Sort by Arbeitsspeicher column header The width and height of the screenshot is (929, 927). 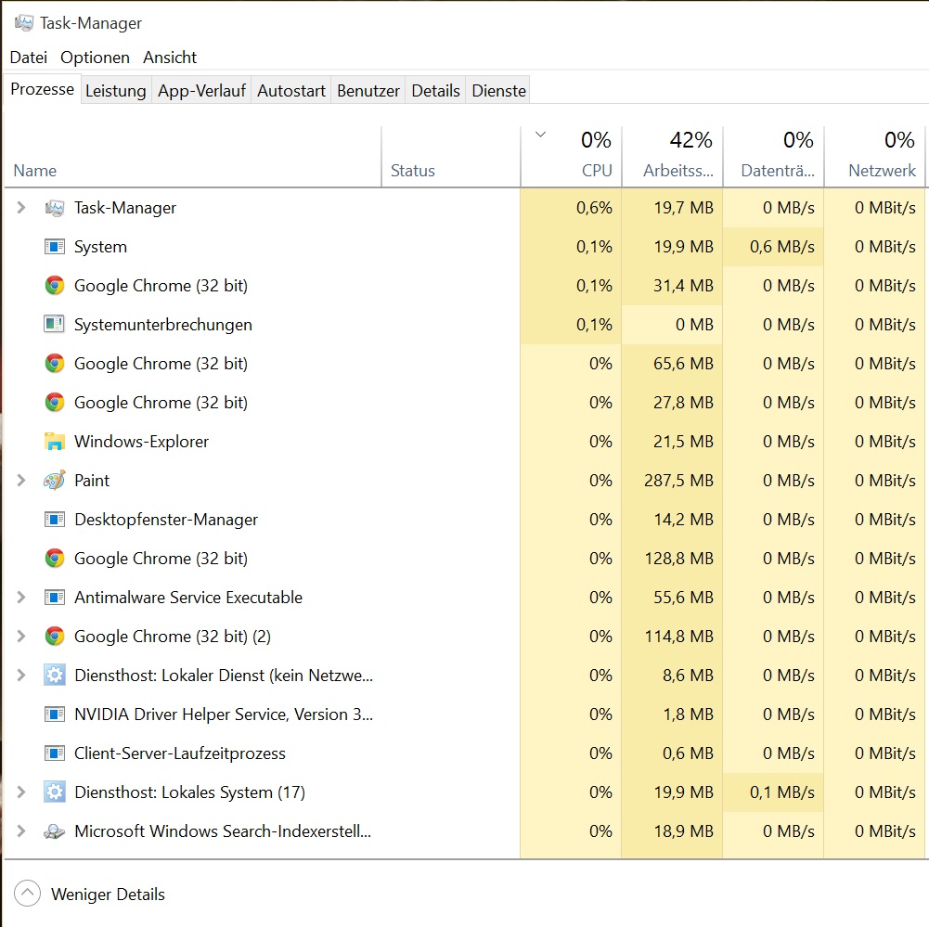pyautogui.click(x=673, y=157)
